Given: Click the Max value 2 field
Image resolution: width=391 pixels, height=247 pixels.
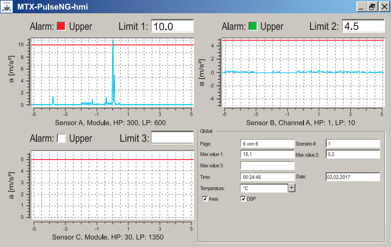Looking at the screenshot, I should 353,154.
